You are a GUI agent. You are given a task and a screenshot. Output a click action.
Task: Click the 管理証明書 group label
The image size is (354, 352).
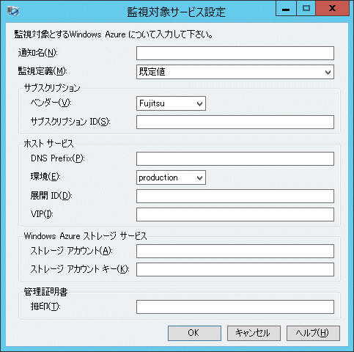45,292
